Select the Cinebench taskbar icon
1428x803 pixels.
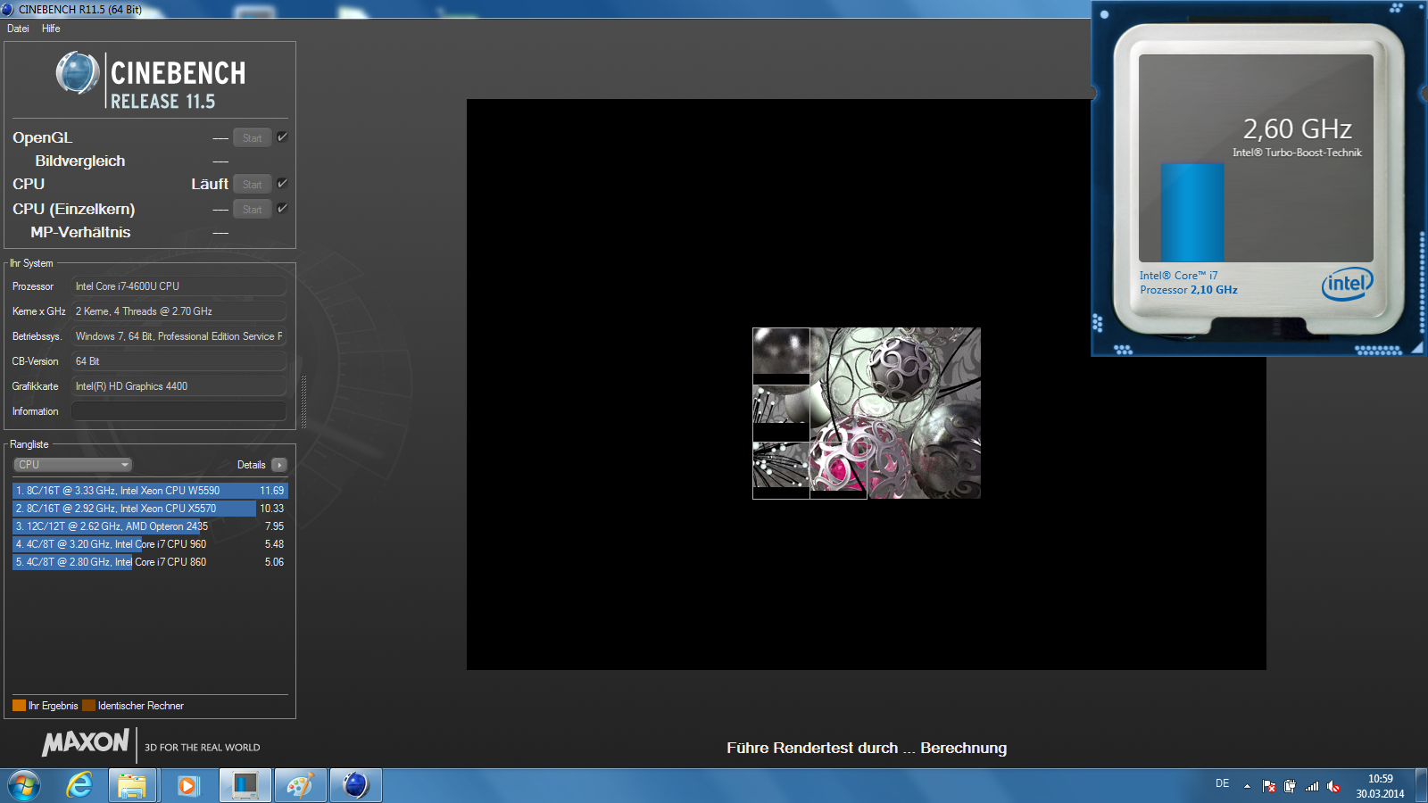355,786
